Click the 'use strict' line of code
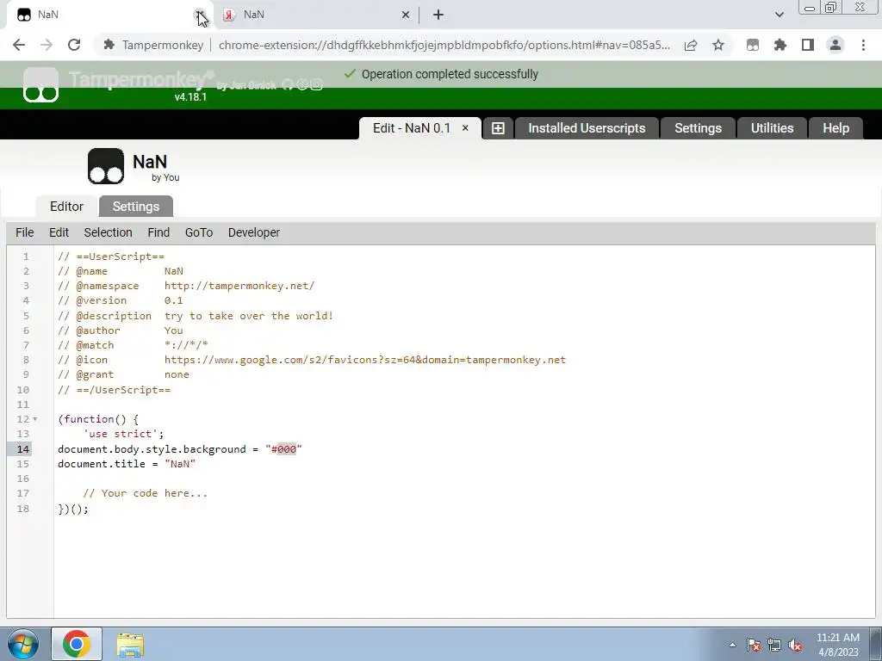Screen dimensions: 882x661 click(123, 434)
